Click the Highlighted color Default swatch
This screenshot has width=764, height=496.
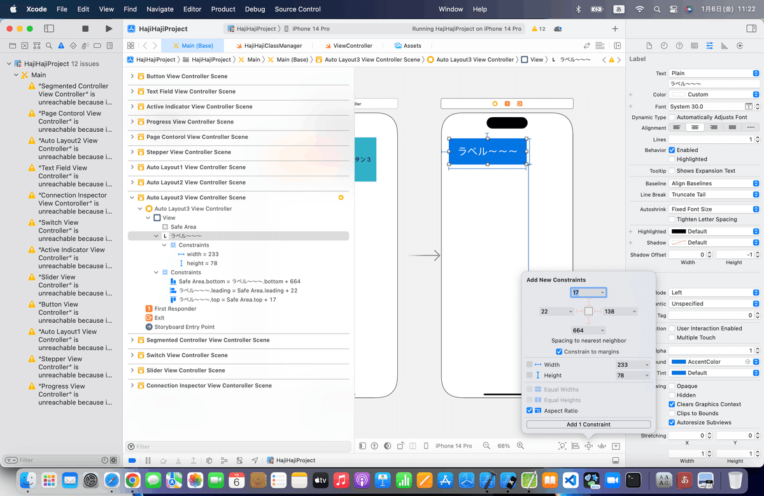click(x=679, y=232)
